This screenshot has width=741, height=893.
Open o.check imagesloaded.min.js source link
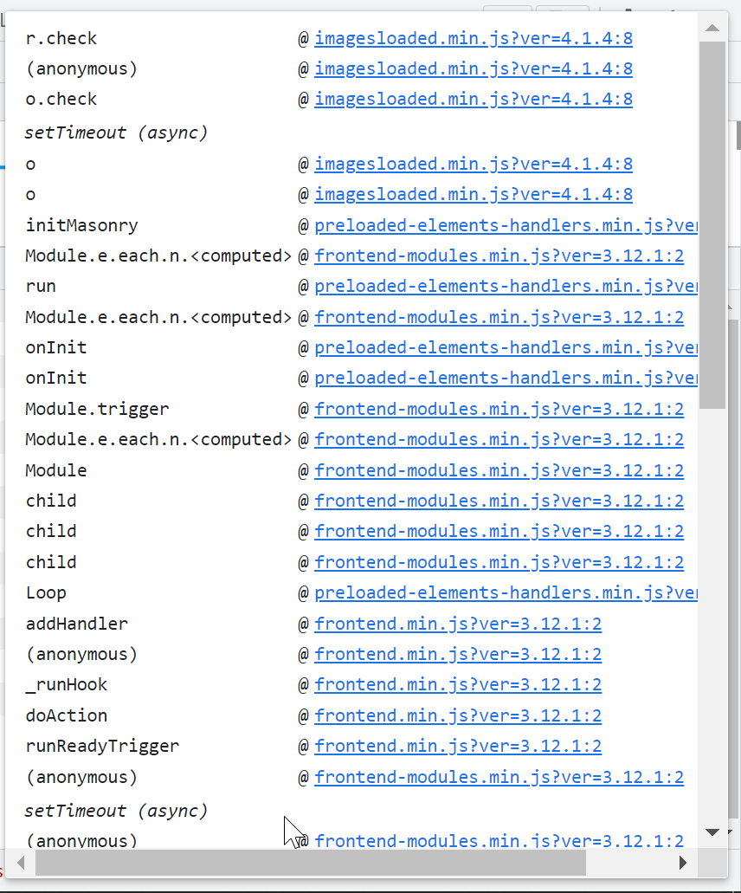[x=474, y=99]
